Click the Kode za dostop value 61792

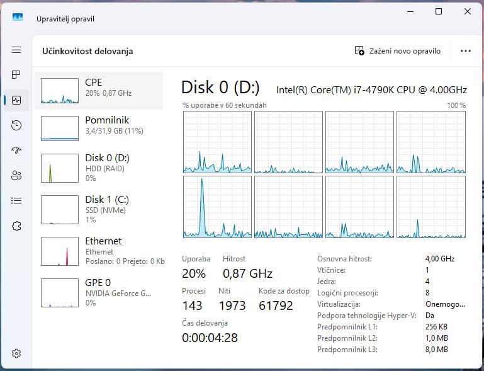[x=276, y=305]
